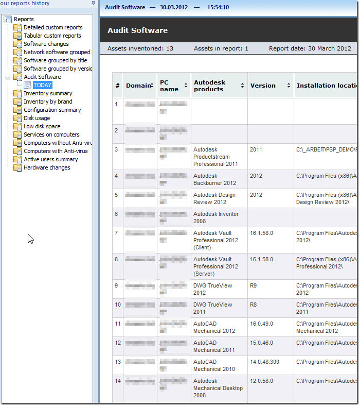
Task: Click Autodesk Productstream Professional 2011 cell
Action: [219, 157]
